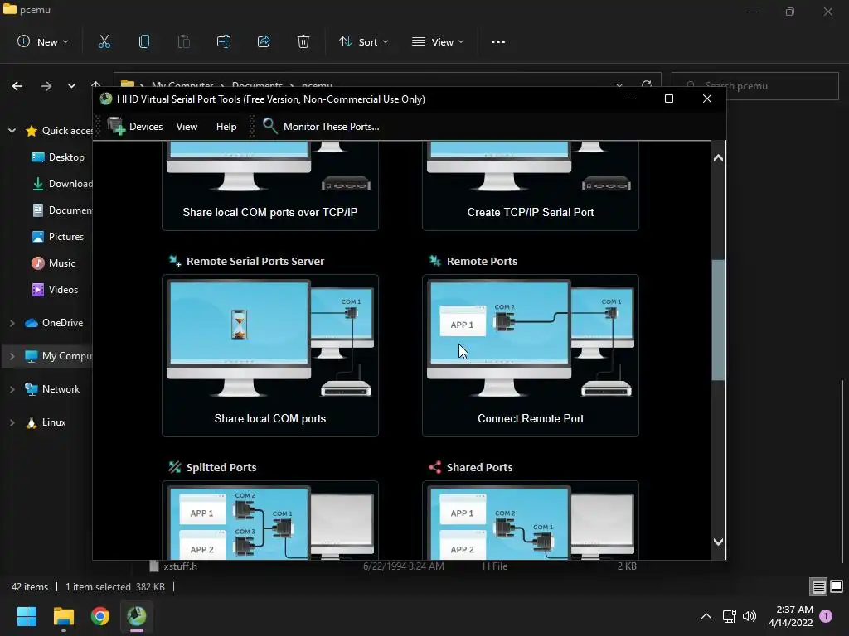Screen dimensions: 849x636
Task: Open the See more ellipsis in Explorer
Action: pyautogui.click(x=498, y=41)
